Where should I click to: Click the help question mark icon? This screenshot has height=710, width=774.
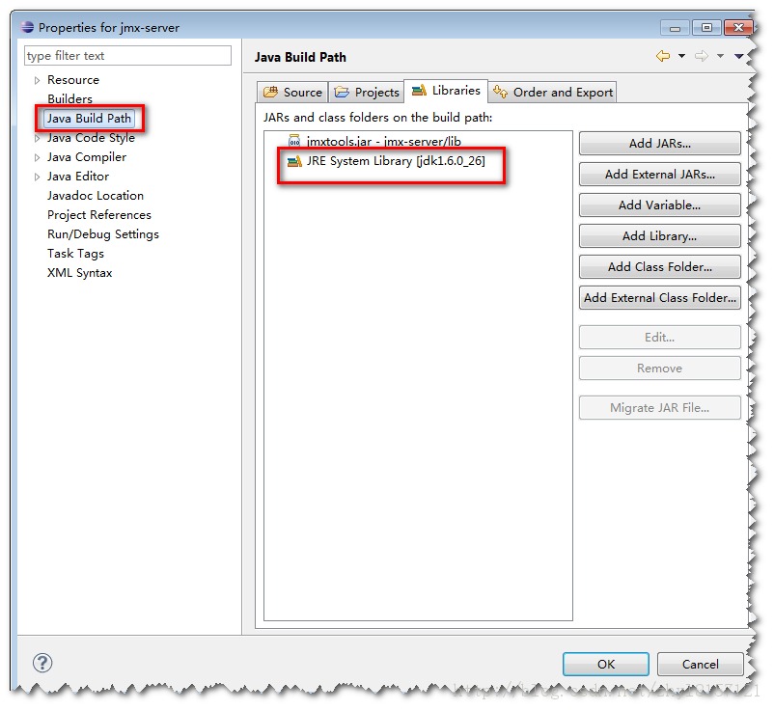[42, 663]
